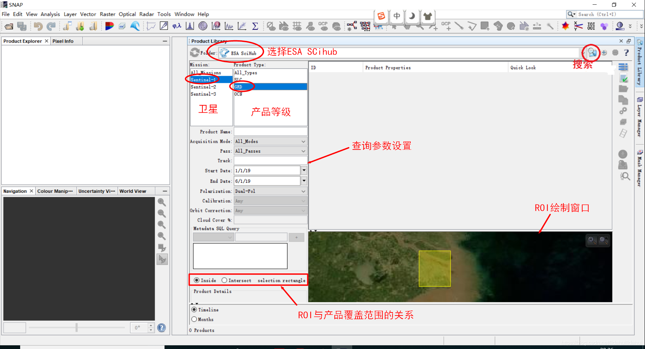Start the search in Product Library
Screen dimensions: 645x349
pyautogui.click(x=593, y=53)
